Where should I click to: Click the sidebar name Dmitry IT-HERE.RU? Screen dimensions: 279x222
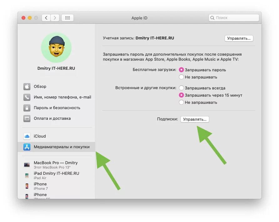(56, 68)
